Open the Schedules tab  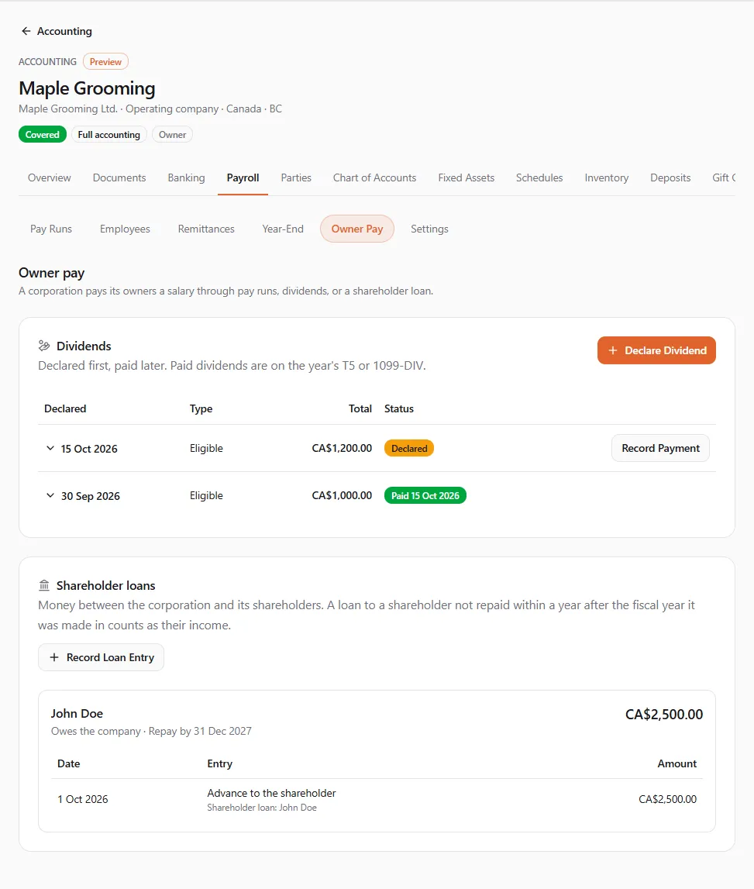pyautogui.click(x=539, y=178)
